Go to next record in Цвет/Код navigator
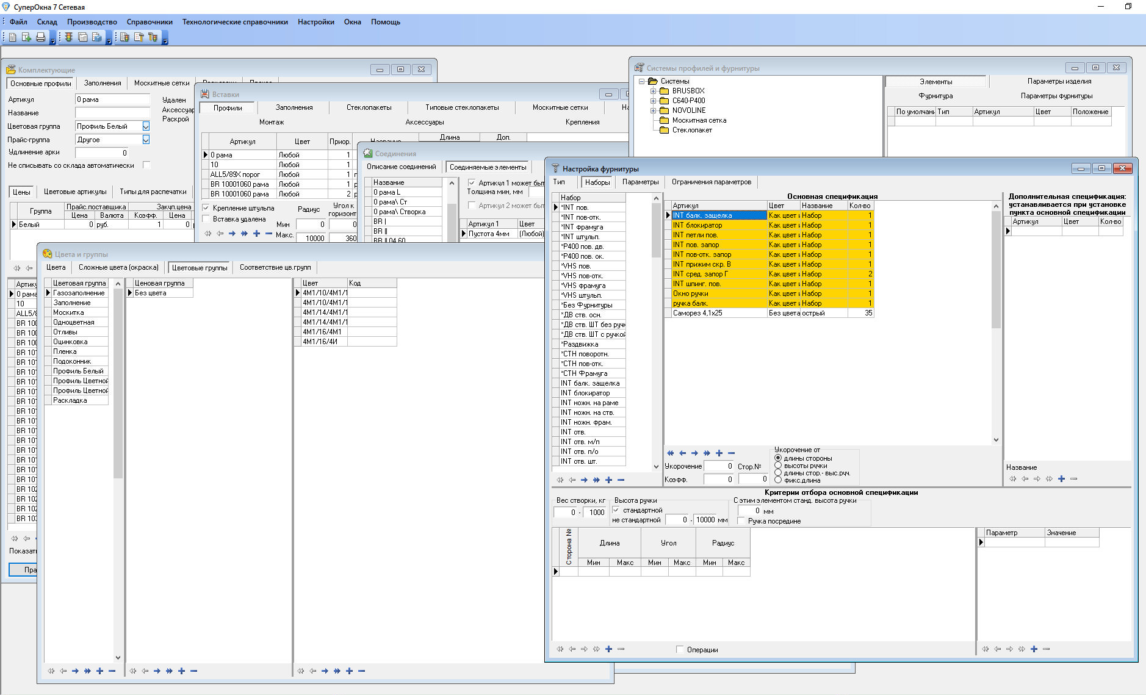Viewport: 1146px width, 695px height. tap(325, 671)
